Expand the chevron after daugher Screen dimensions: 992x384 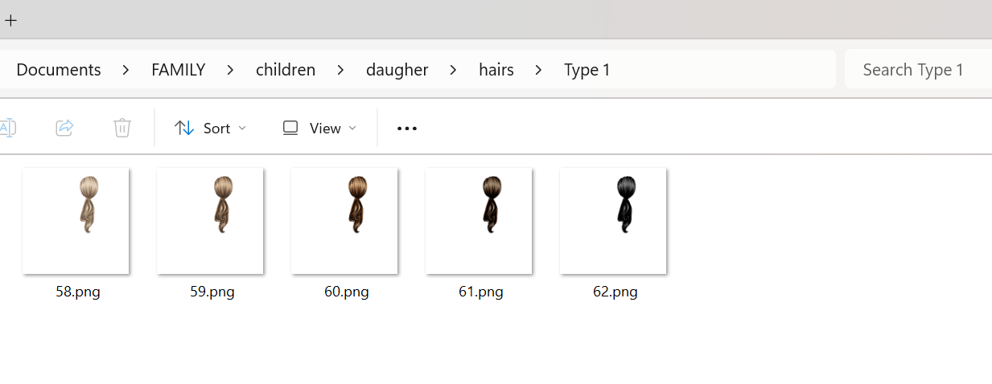click(x=454, y=70)
